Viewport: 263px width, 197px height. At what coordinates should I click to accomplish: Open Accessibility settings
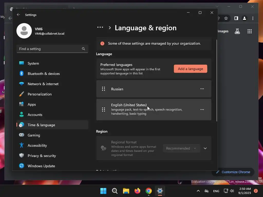coord(52,145)
